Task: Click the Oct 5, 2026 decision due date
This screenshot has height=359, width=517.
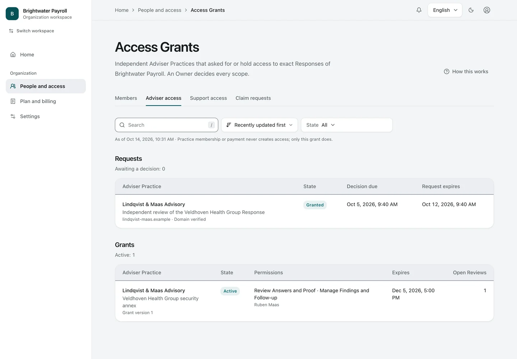Action: (x=372, y=204)
